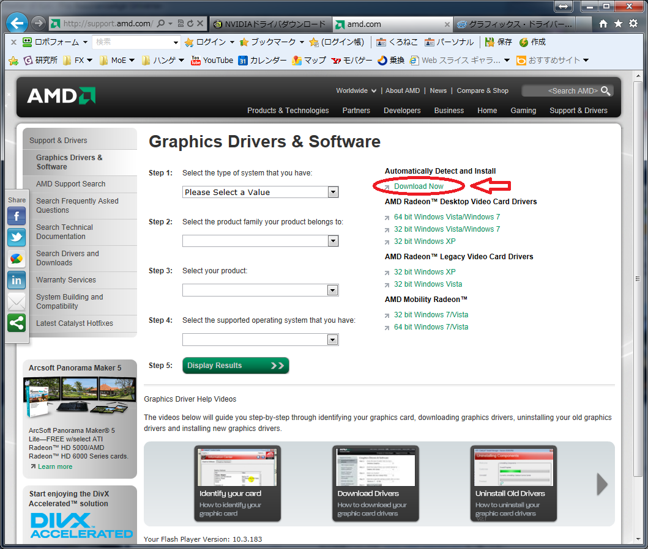Click the page scrollbar down arrow
648x549 pixels.
(638, 539)
